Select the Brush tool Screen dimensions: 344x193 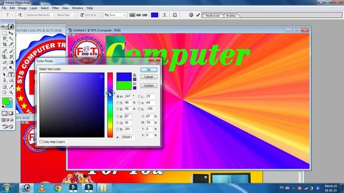click(x=11, y=51)
